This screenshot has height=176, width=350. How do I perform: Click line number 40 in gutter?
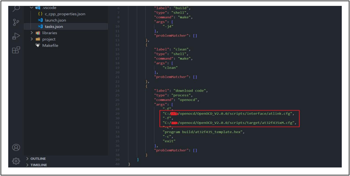[x=117, y=164]
